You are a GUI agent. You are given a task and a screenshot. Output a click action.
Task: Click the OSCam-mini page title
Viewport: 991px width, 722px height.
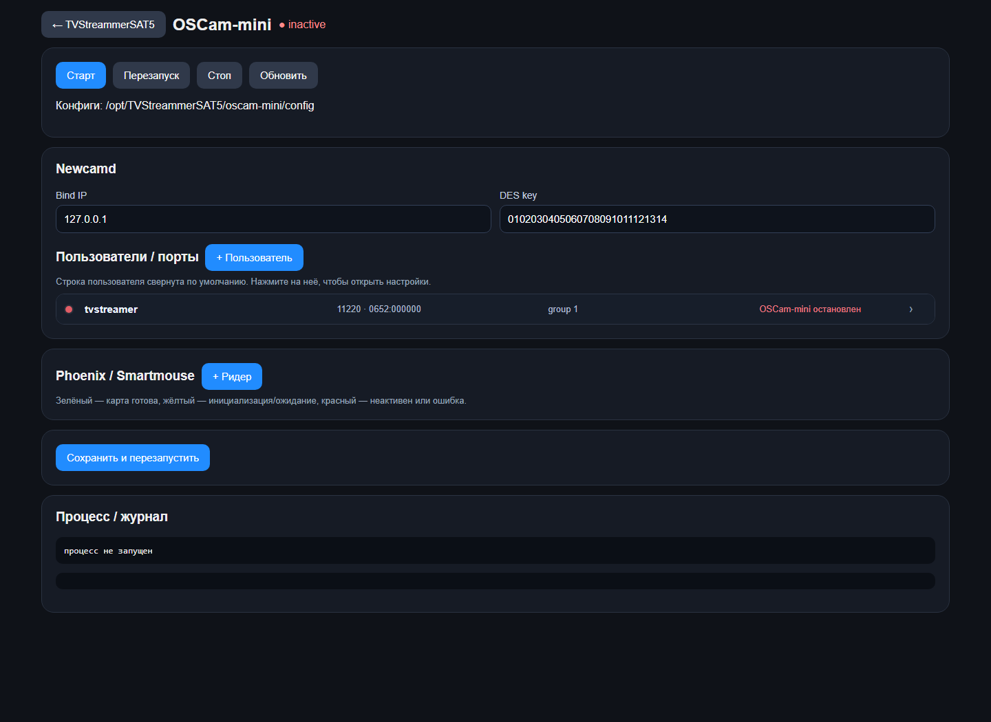coord(222,25)
